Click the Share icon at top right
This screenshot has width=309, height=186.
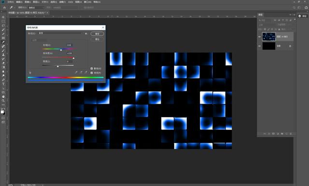click(x=306, y=8)
